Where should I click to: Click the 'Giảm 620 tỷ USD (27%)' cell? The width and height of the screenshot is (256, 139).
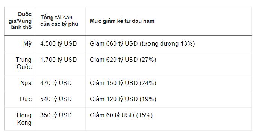169,63
